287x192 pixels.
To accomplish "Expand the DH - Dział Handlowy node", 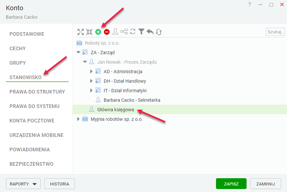I will 91,81.
